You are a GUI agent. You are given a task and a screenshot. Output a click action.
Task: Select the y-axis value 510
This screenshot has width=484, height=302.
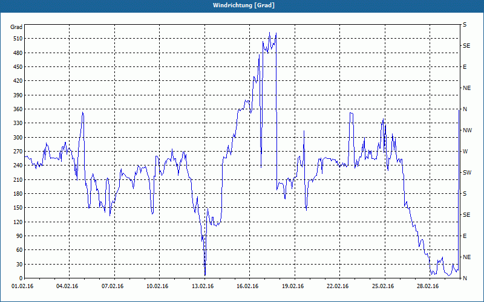point(19,39)
